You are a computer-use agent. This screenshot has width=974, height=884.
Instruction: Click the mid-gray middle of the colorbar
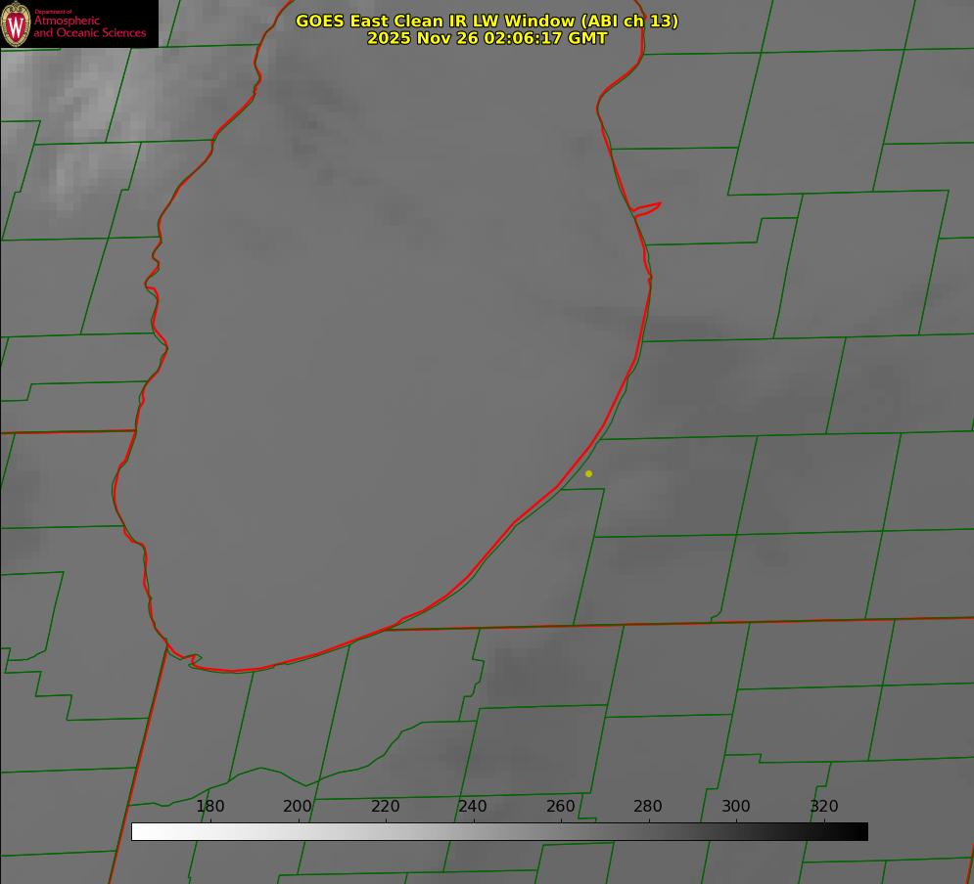tap(499, 831)
